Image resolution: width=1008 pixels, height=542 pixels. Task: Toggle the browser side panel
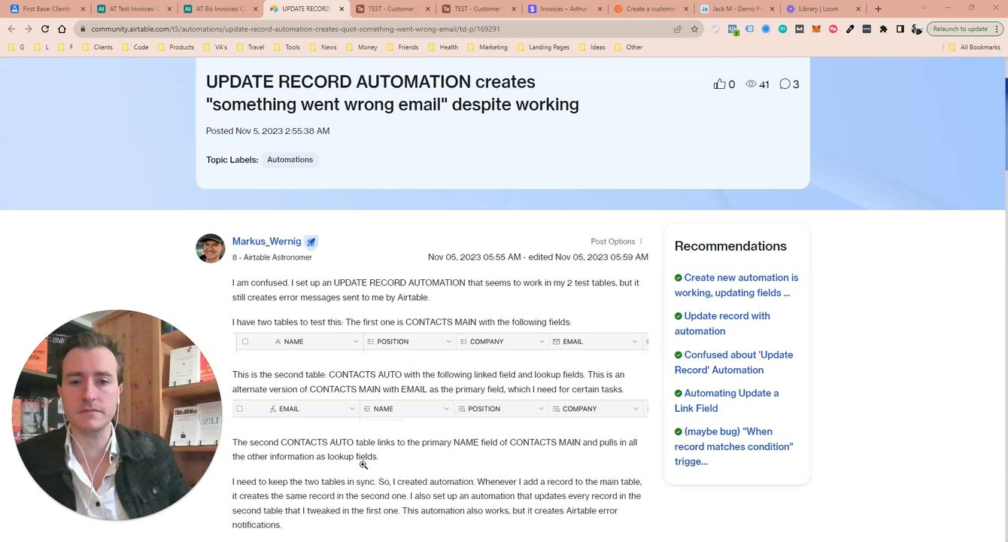[x=900, y=29]
